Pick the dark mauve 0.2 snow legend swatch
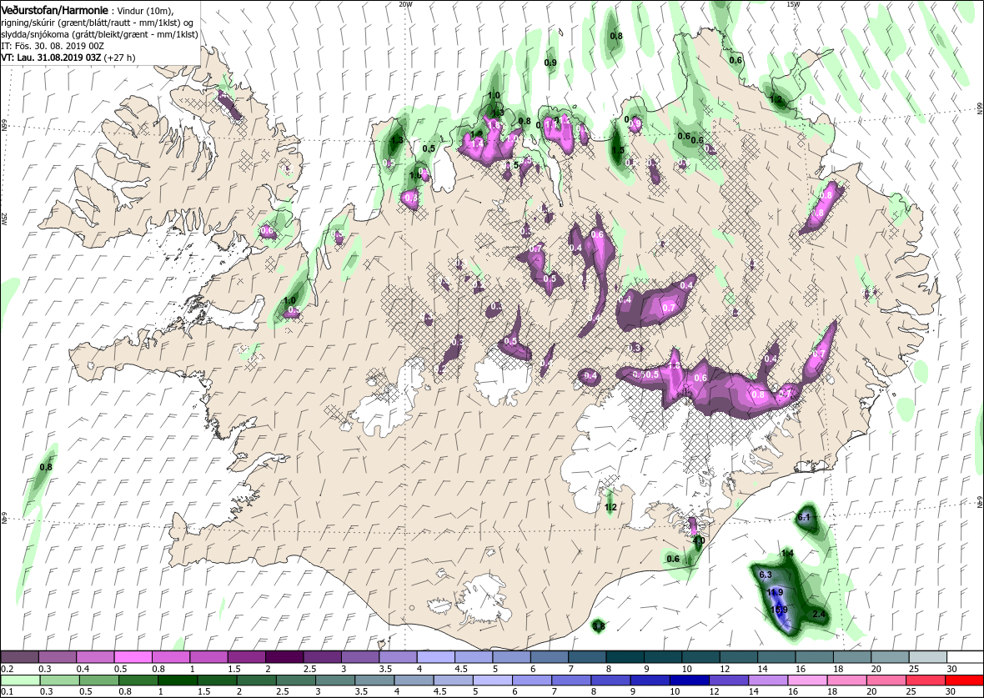 [x=19, y=656]
